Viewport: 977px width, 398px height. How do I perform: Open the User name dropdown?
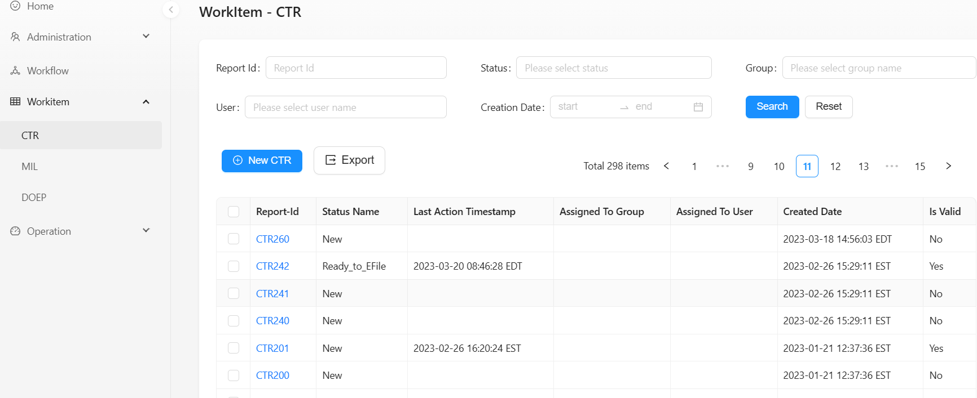tap(346, 107)
